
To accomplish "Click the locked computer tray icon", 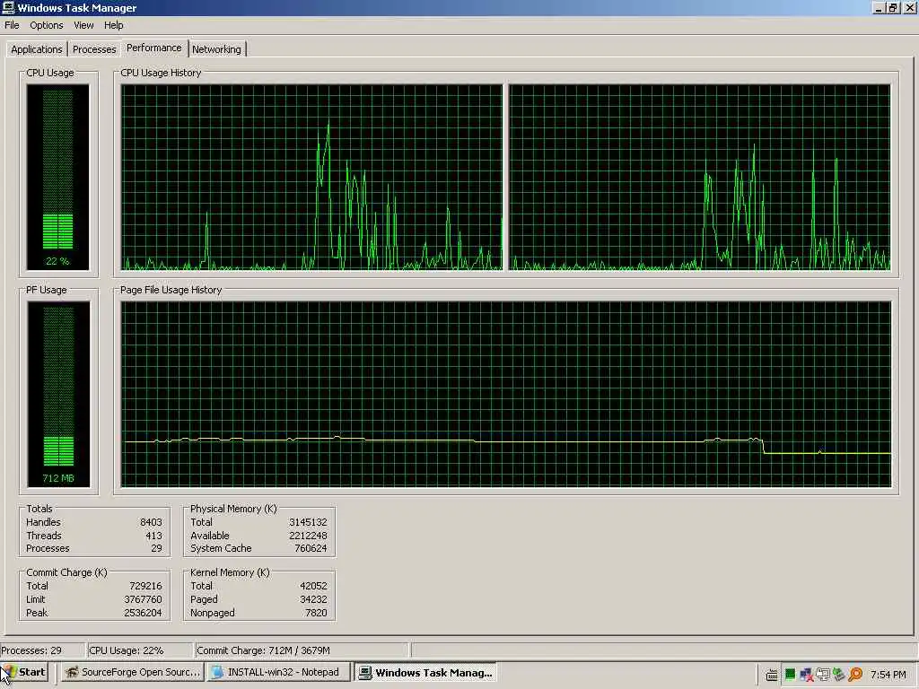I will click(x=824, y=675).
